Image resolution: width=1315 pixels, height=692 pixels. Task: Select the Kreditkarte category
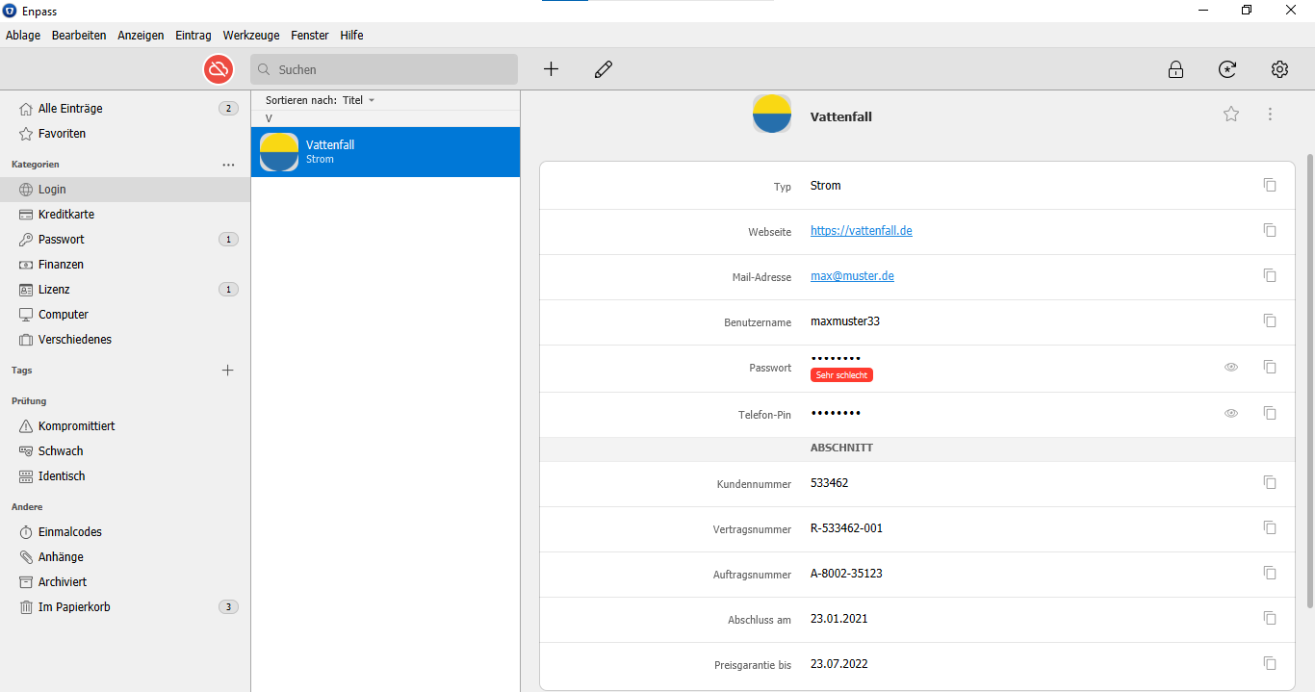pyautogui.click(x=125, y=215)
